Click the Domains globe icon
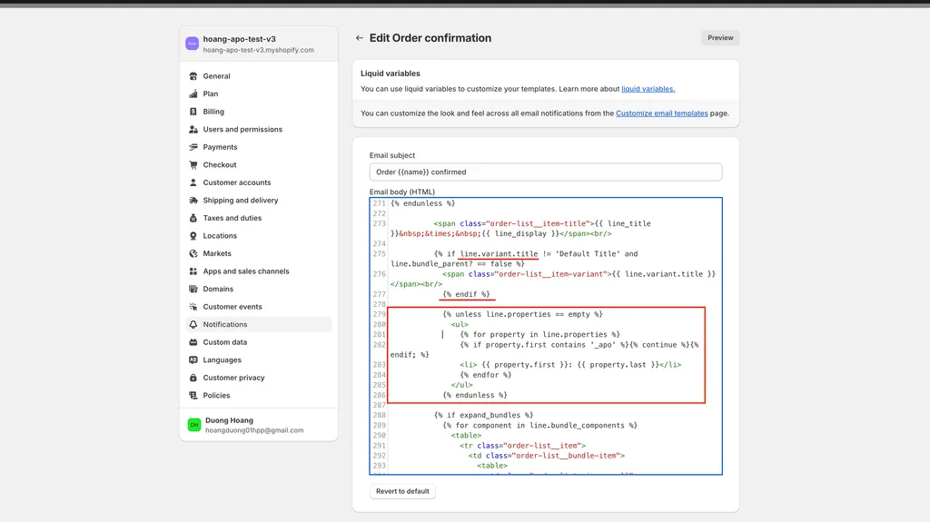This screenshot has height=522, width=930. pos(193,289)
